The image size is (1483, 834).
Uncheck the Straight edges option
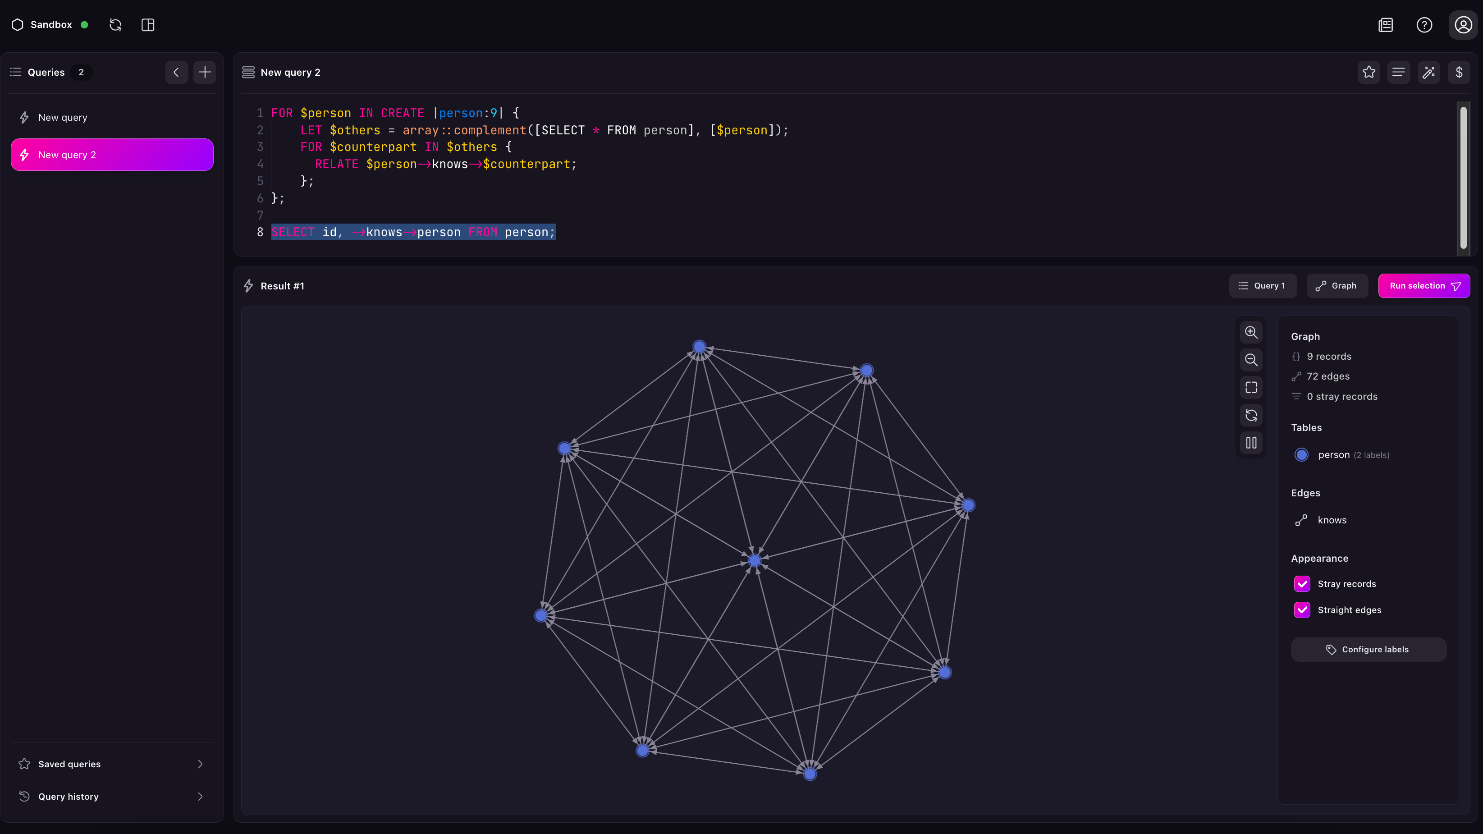[x=1303, y=610]
